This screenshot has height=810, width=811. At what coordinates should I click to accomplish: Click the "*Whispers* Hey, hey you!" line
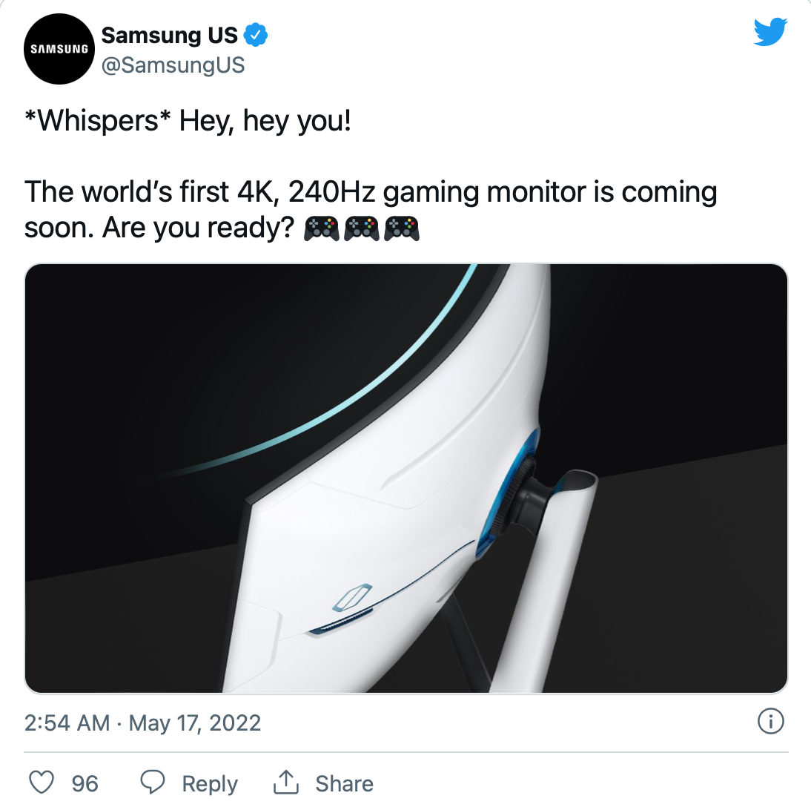(x=188, y=121)
